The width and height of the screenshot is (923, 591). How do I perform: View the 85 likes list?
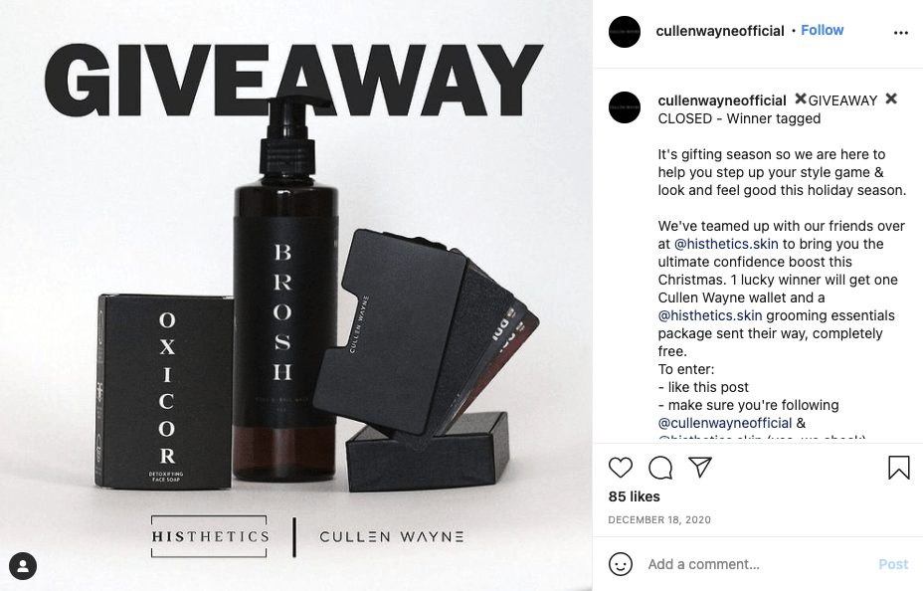click(x=634, y=496)
